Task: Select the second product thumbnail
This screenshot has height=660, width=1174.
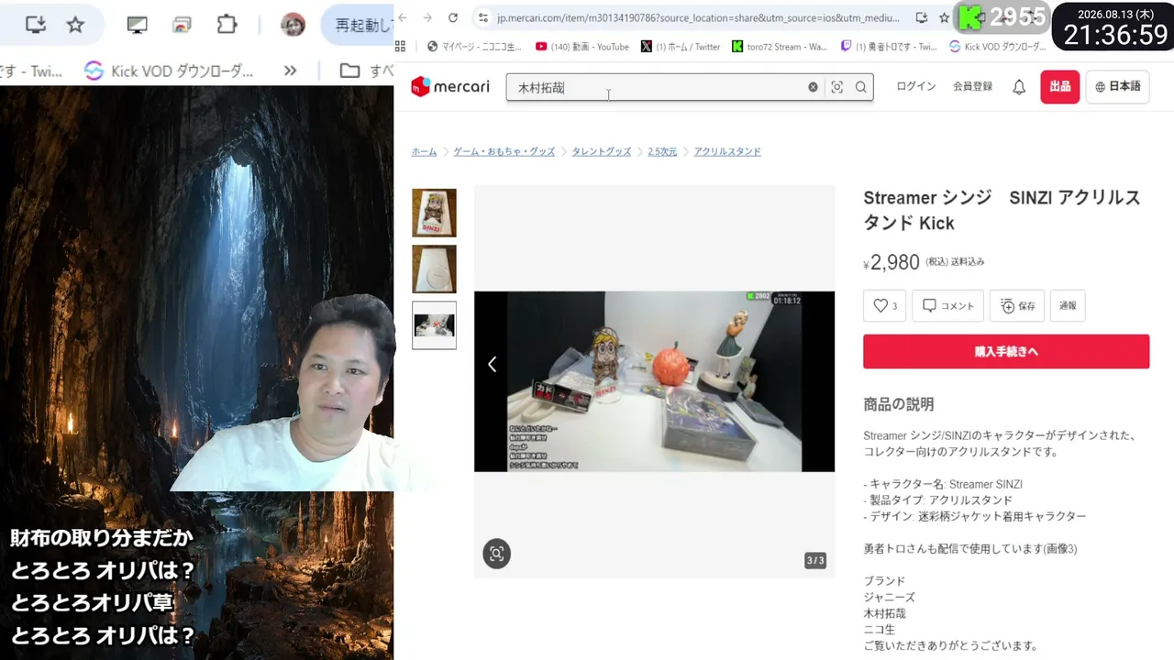Action: (x=434, y=269)
